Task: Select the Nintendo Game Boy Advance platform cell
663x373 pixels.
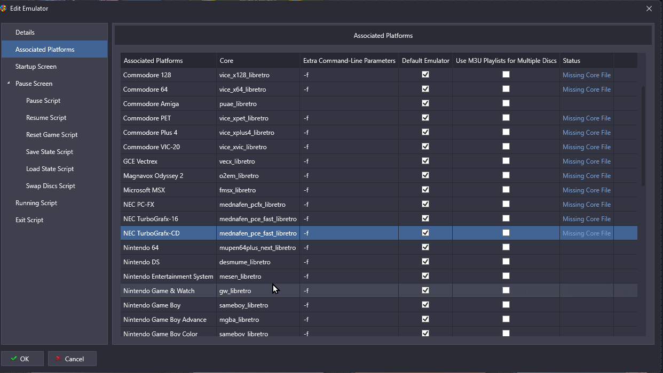Action: [168, 320]
